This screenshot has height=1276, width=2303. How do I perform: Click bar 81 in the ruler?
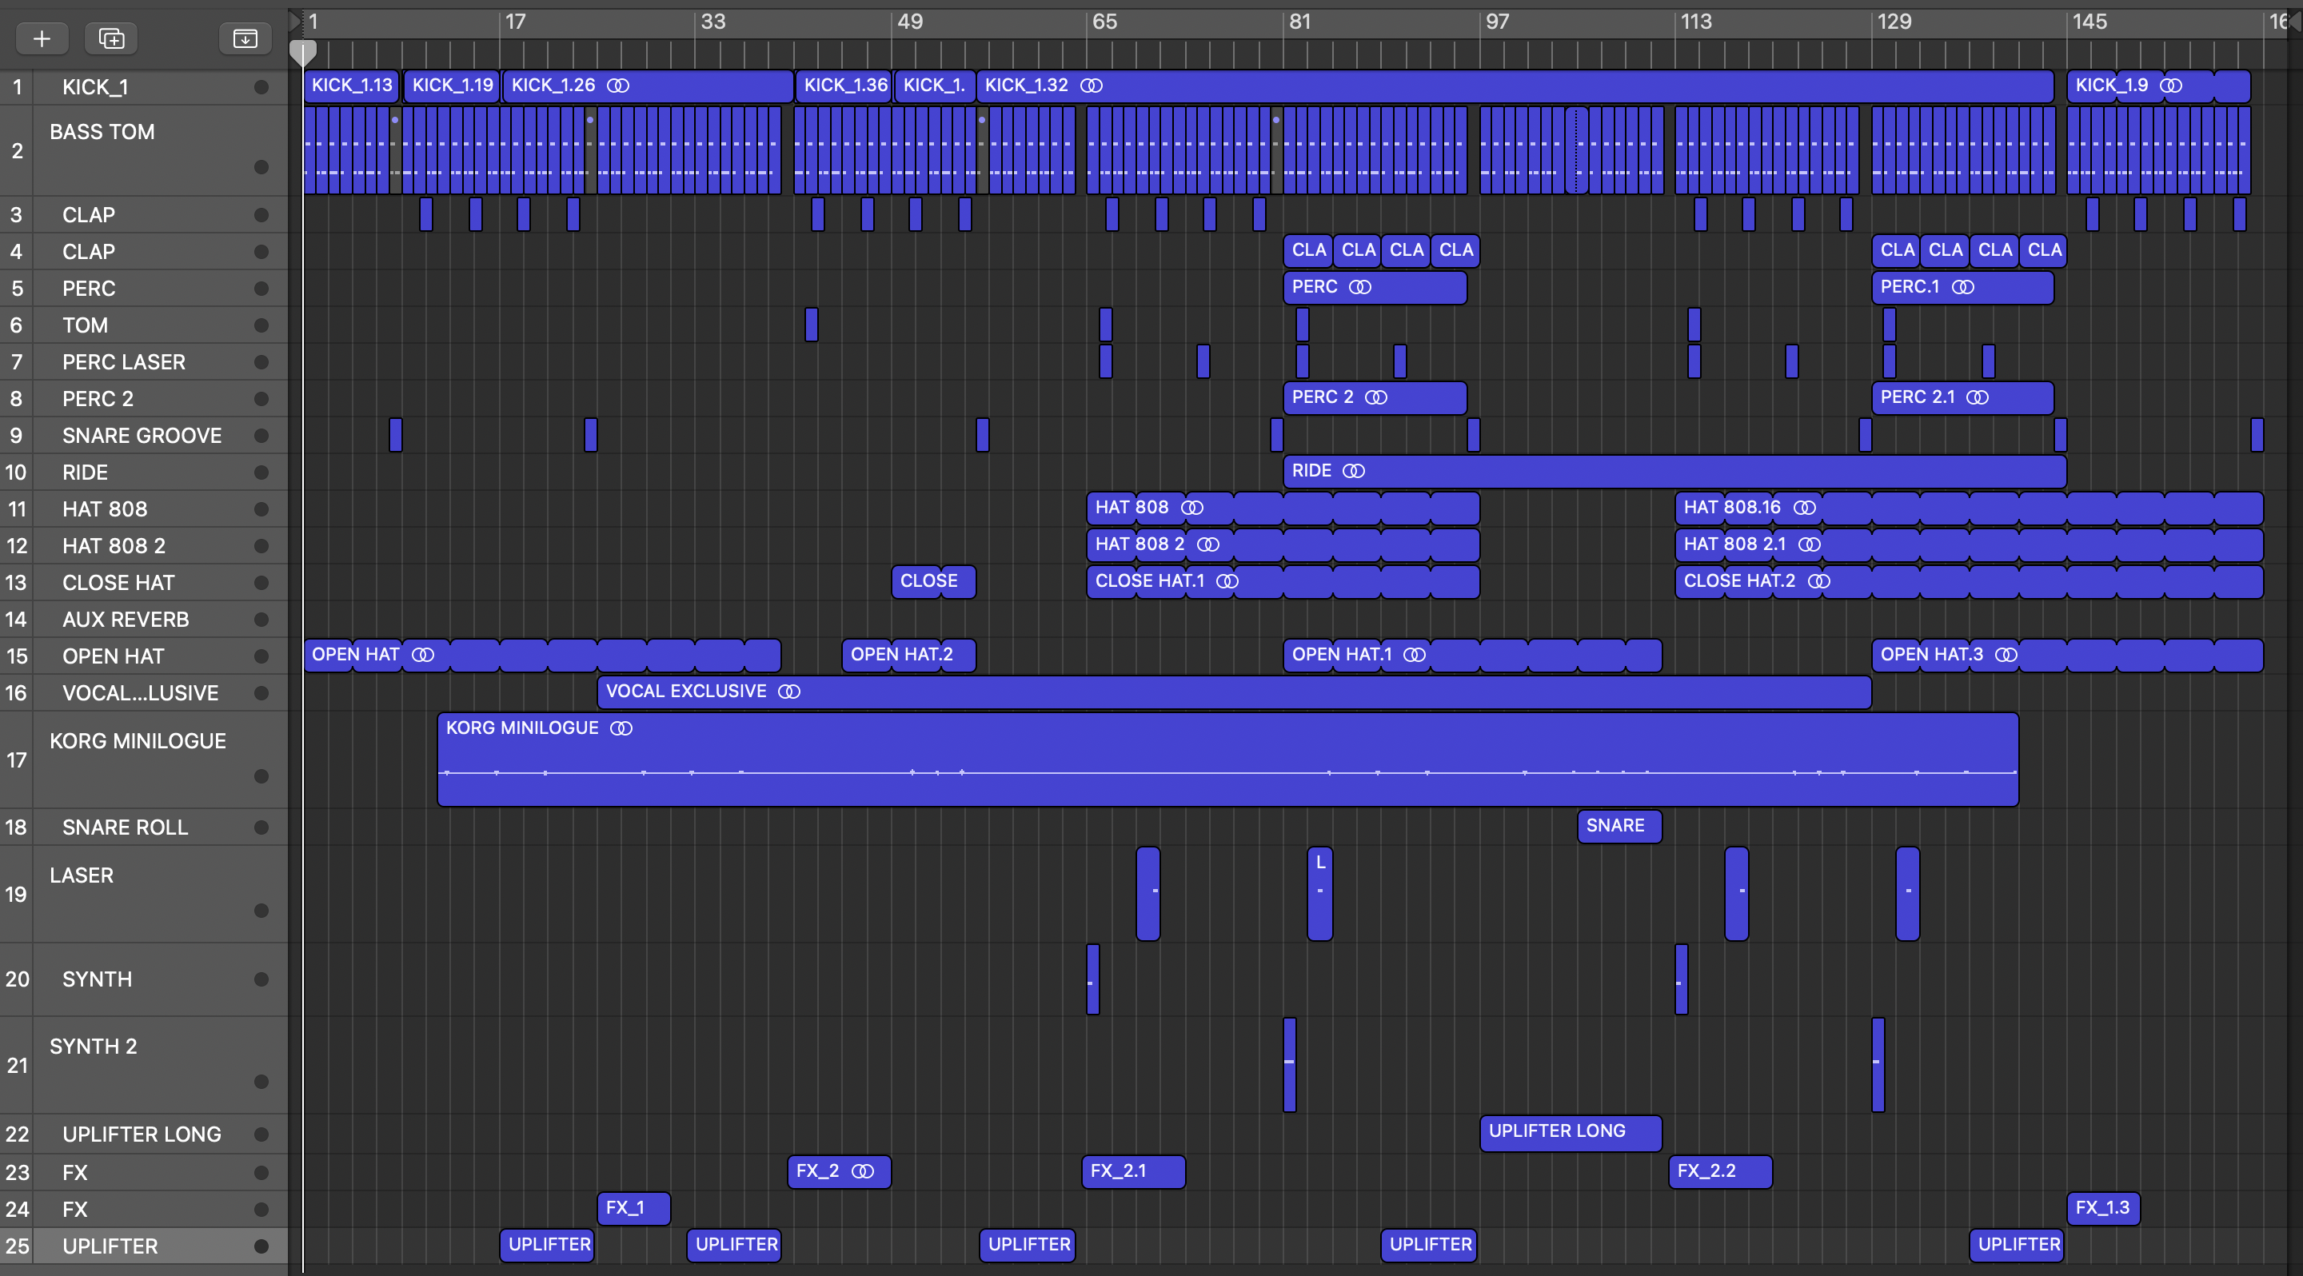[1300, 22]
